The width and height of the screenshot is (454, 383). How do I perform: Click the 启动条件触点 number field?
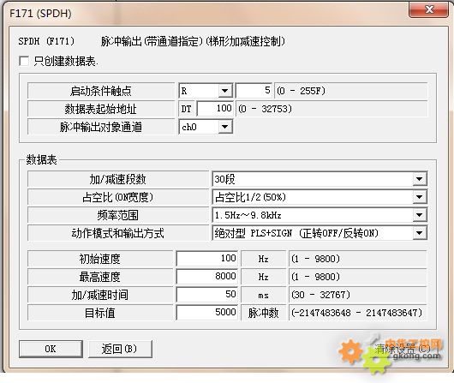click(254, 91)
